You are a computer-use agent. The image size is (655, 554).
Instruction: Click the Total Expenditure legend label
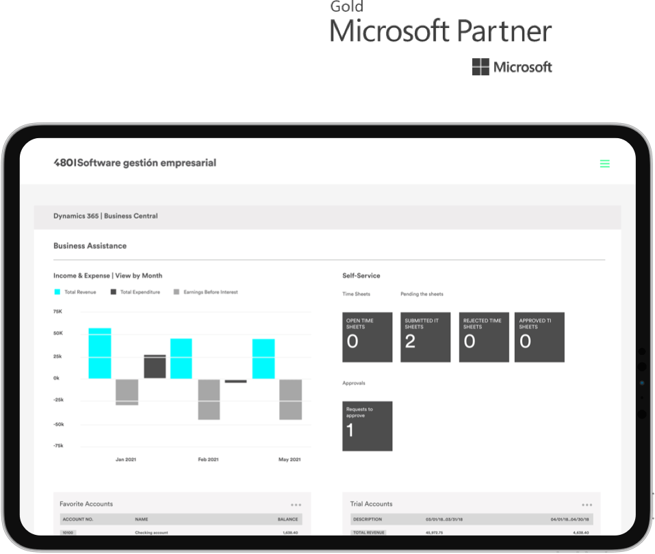tap(140, 292)
